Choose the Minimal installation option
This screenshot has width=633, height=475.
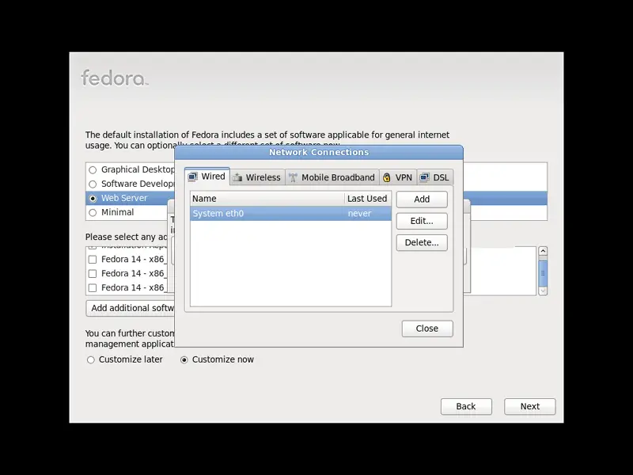(93, 212)
